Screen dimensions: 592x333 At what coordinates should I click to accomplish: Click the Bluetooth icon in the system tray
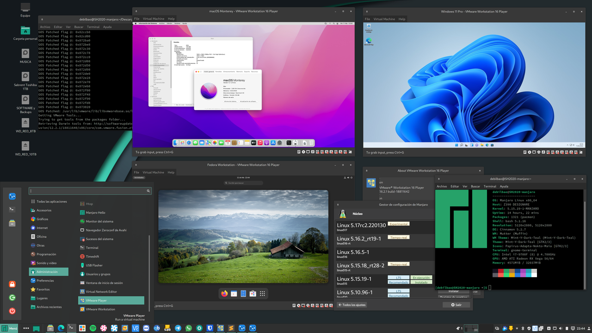(523, 328)
